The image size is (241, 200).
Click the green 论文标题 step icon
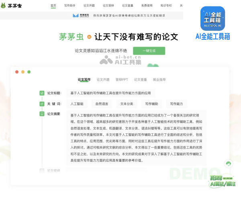[42, 93]
